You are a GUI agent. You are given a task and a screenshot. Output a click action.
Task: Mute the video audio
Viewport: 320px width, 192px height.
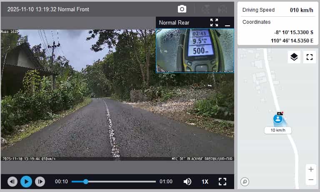tap(187, 182)
